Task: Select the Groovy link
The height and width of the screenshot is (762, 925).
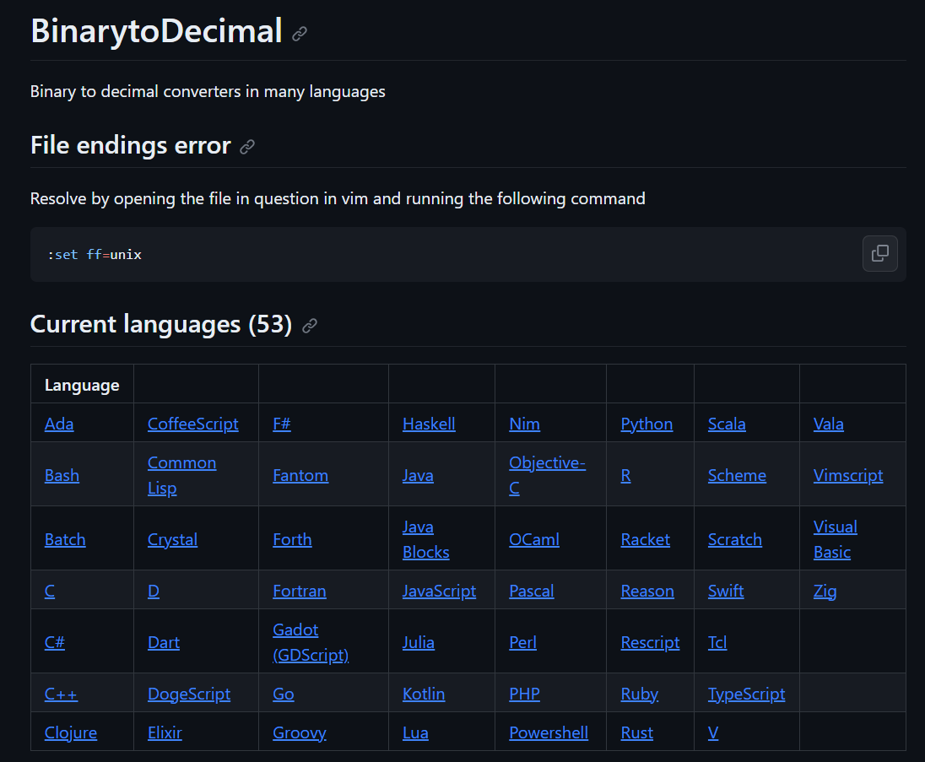Action: [x=299, y=733]
